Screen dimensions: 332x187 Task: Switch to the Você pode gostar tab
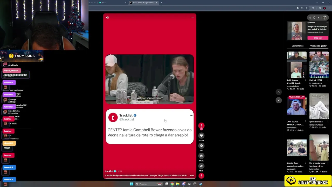[318, 46]
